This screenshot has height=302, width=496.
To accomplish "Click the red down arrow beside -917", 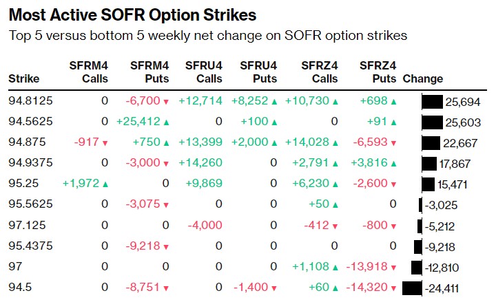I will point(105,143).
